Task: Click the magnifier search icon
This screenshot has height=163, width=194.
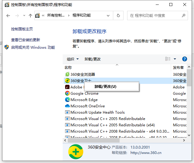Action: coord(184,16)
